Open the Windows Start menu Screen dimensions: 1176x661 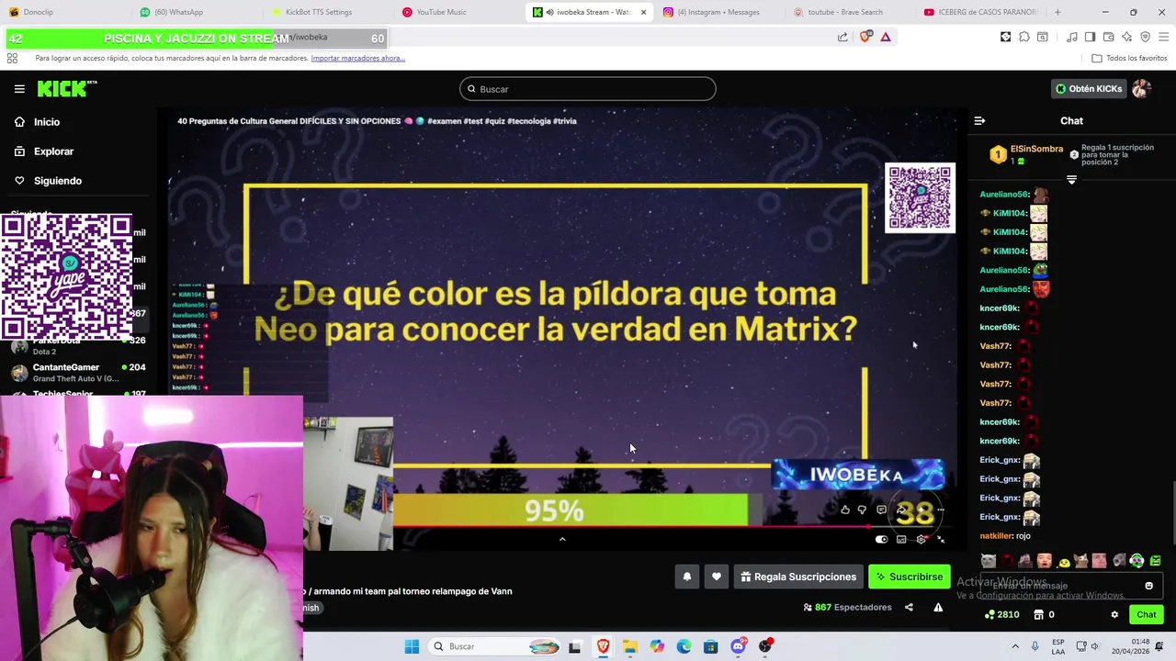point(412,646)
